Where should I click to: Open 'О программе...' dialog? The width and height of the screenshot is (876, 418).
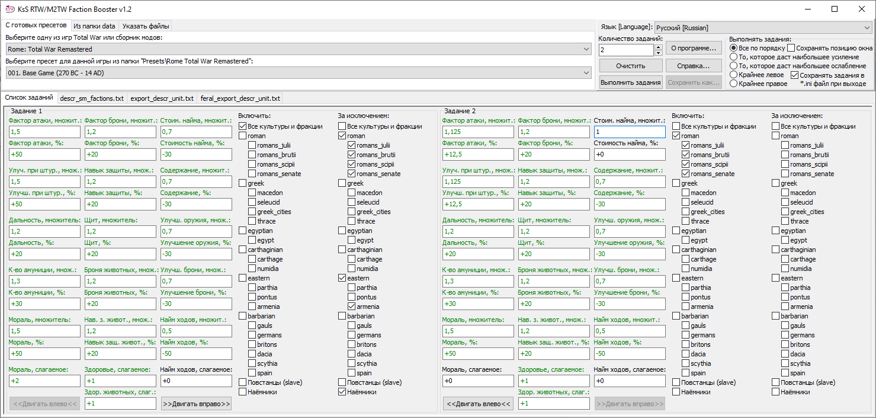click(694, 47)
